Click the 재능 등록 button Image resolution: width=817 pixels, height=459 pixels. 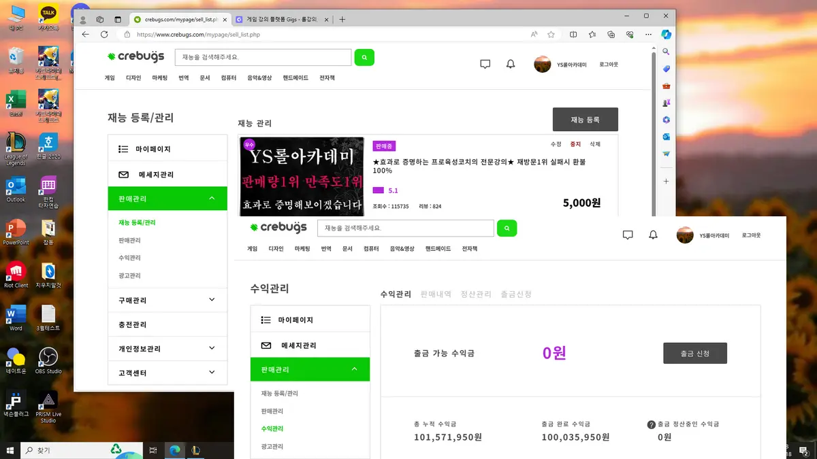(585, 119)
